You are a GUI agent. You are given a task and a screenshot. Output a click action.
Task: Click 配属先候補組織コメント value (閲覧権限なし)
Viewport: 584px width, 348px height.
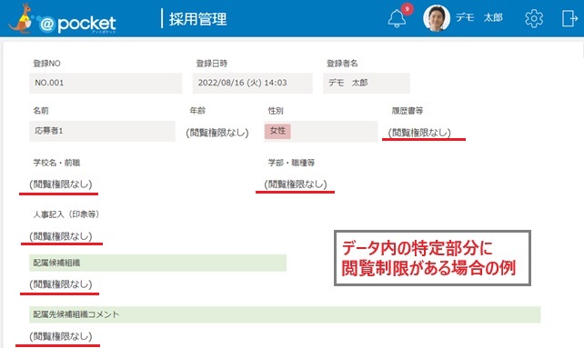click(x=61, y=336)
